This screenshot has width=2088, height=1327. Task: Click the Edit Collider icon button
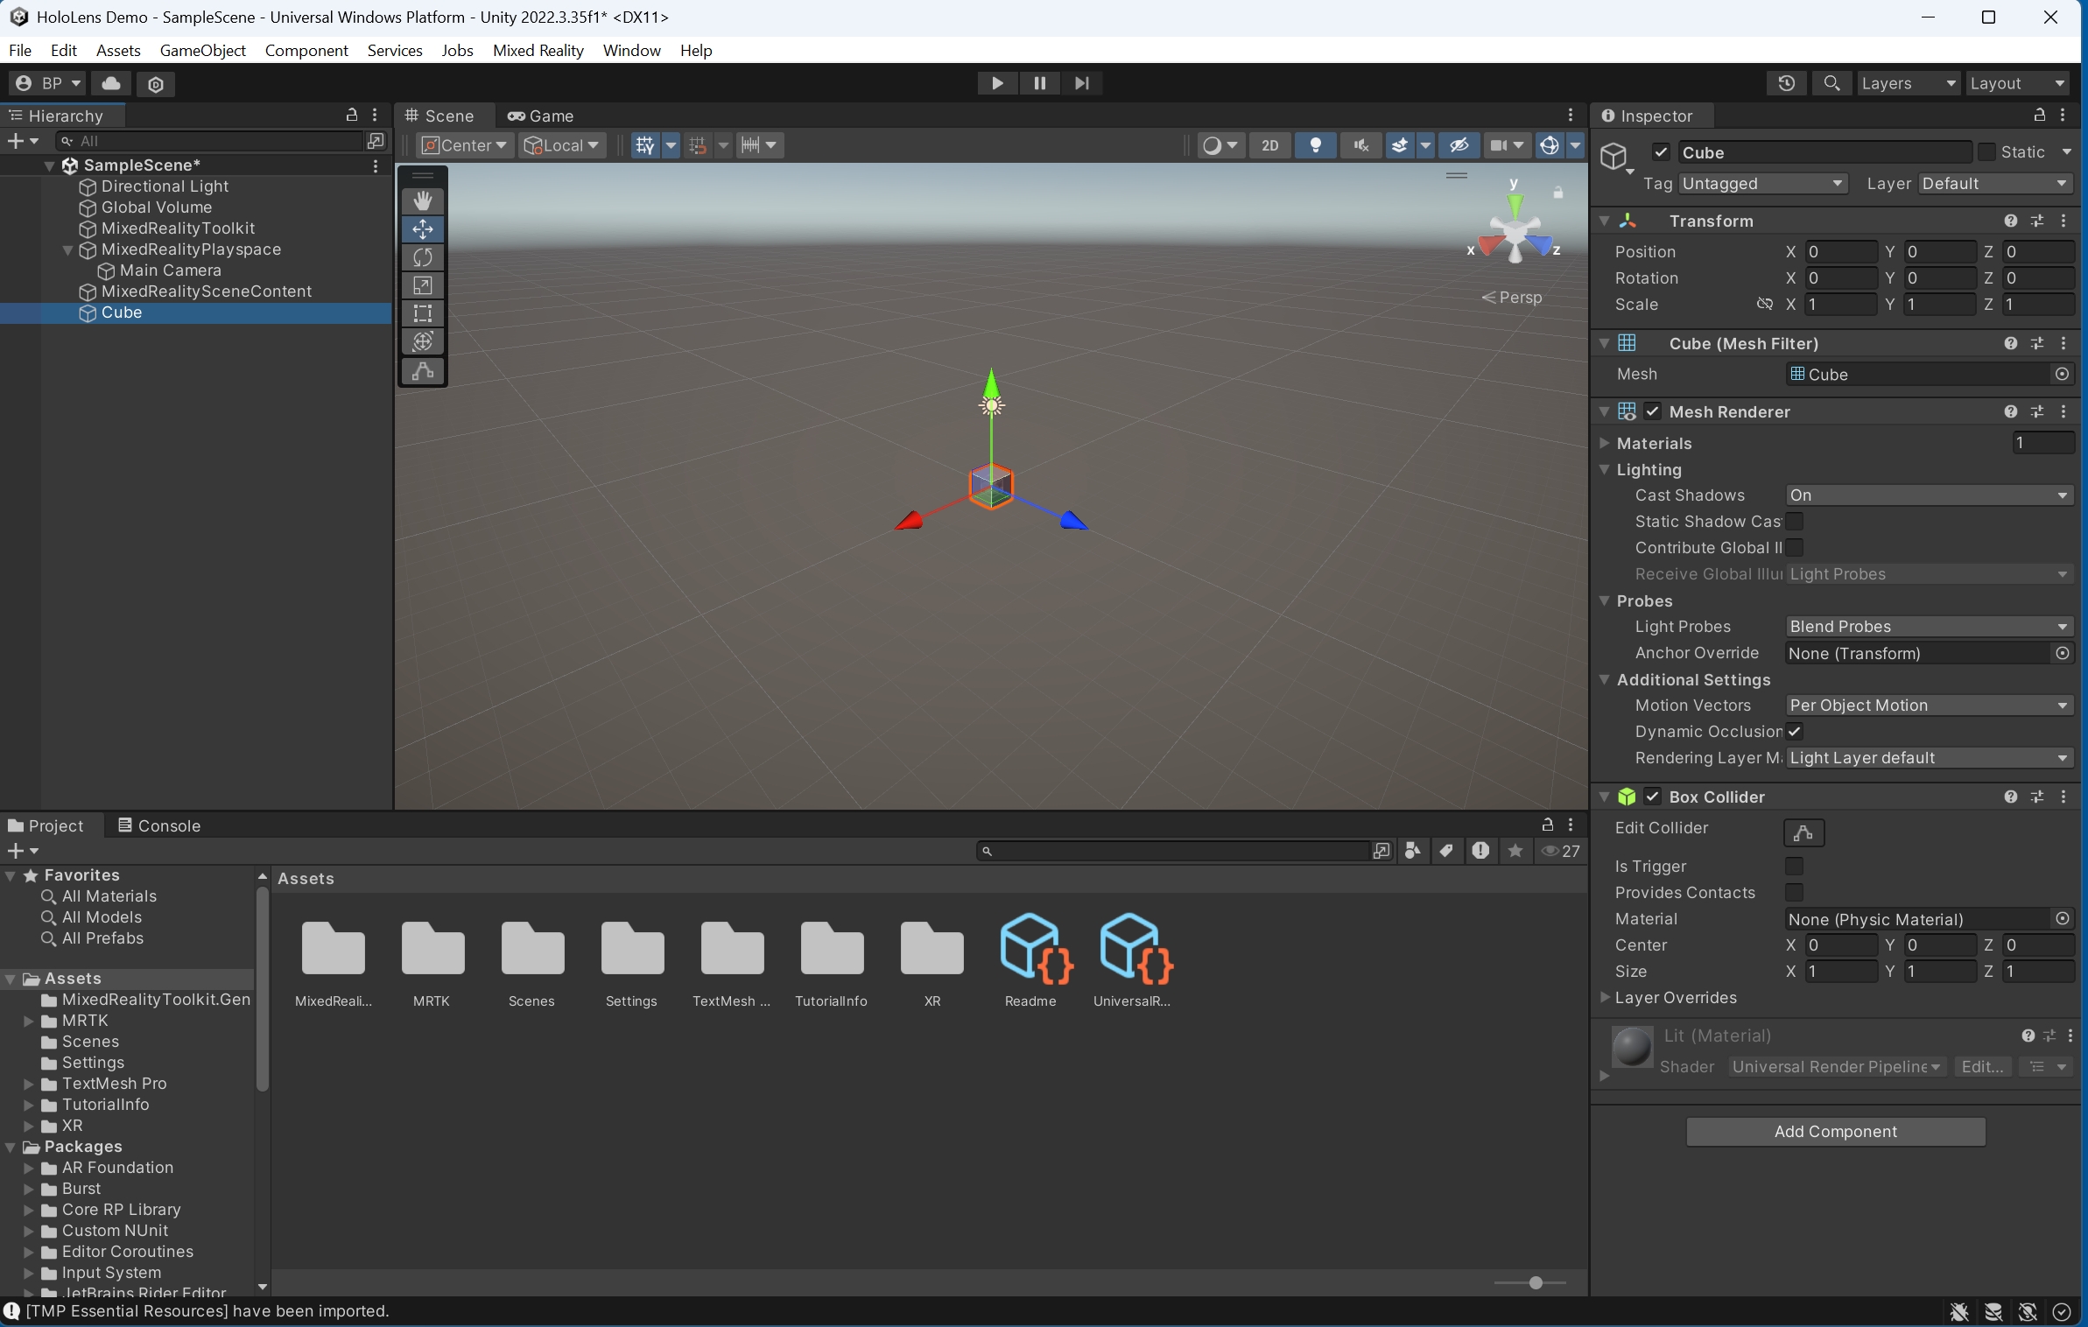(1803, 832)
